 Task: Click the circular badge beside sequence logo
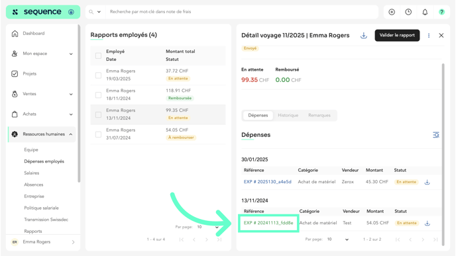[71, 12]
